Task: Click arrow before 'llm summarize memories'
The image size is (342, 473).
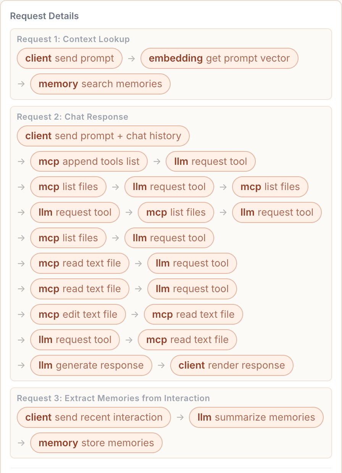Action: pyautogui.click(x=180, y=417)
